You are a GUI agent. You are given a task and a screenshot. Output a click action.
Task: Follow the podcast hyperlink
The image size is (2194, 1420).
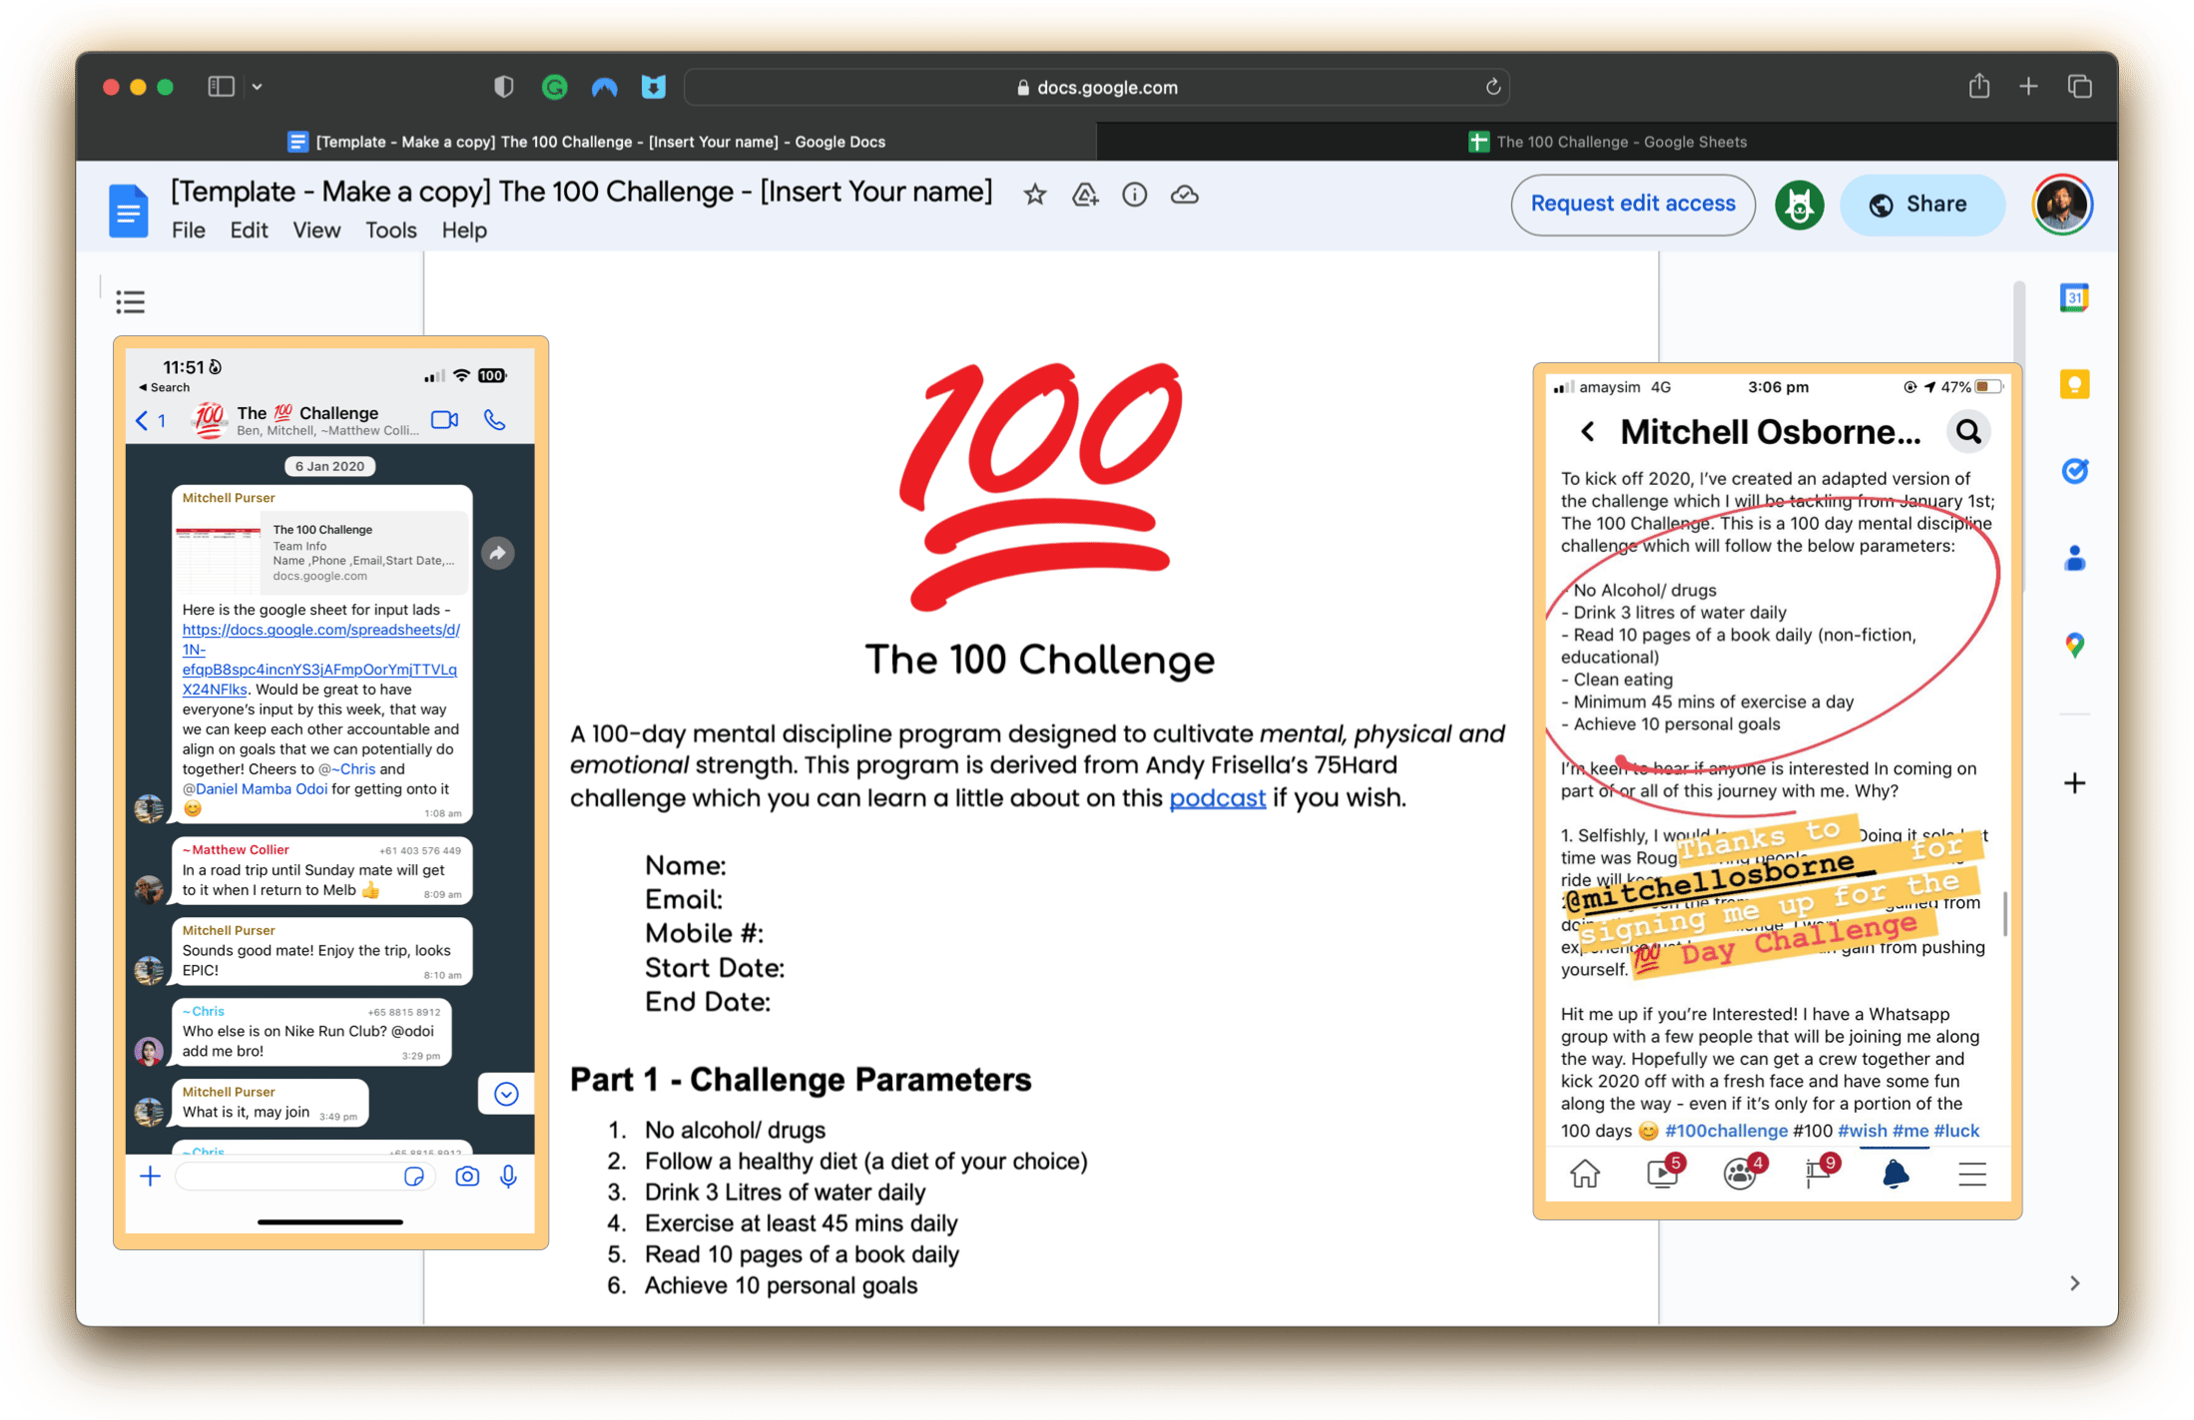point(1217,798)
